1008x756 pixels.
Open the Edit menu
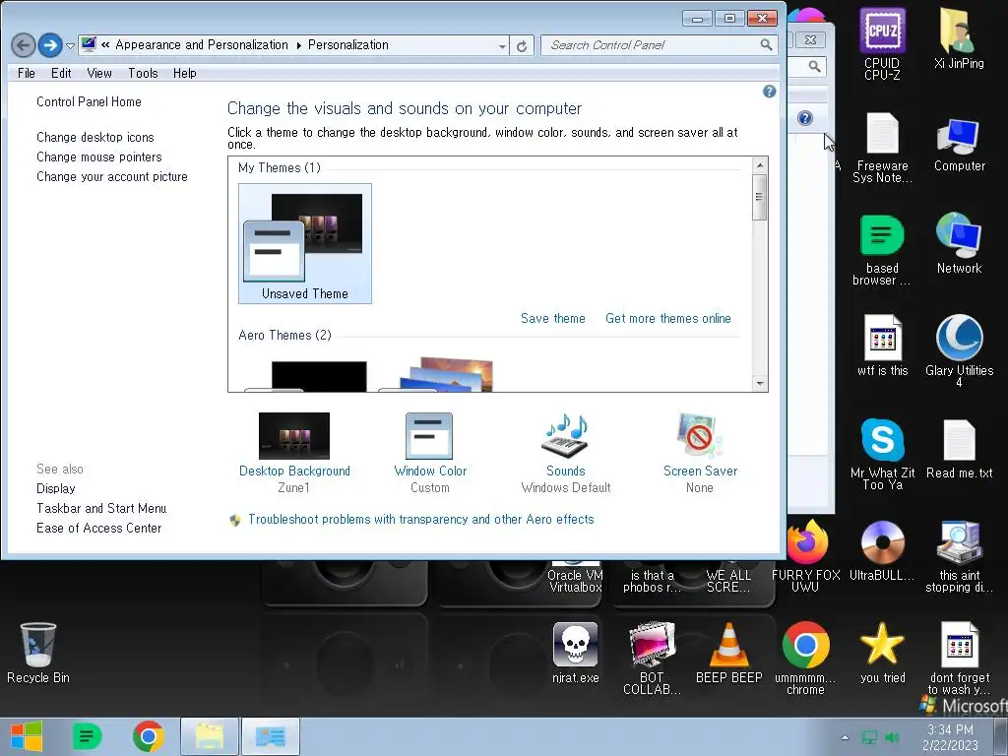(x=61, y=73)
